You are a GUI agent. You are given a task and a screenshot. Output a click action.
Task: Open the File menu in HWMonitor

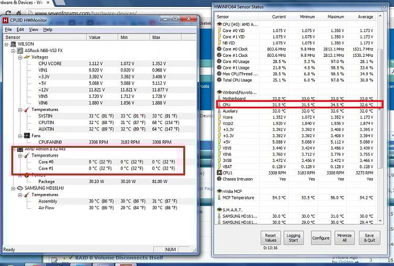point(8,29)
